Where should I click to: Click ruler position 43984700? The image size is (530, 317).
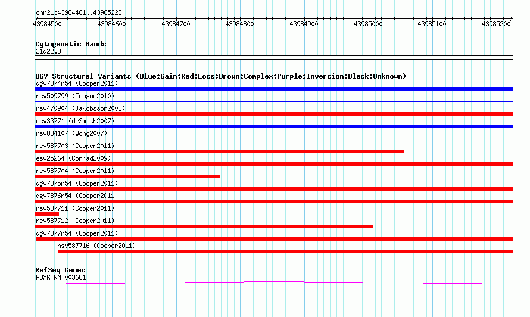click(176, 24)
